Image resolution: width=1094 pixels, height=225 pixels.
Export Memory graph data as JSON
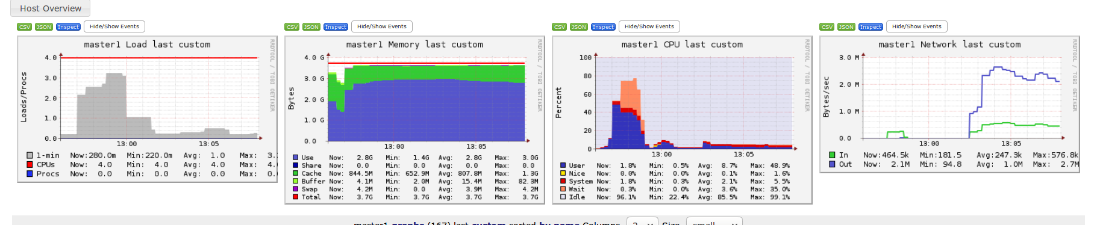point(311,27)
